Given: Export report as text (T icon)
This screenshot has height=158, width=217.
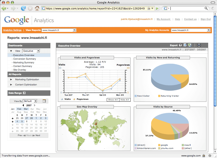Looking at the screenshot, I should [180, 45].
